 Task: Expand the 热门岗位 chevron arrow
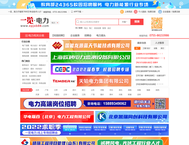[47, 61]
